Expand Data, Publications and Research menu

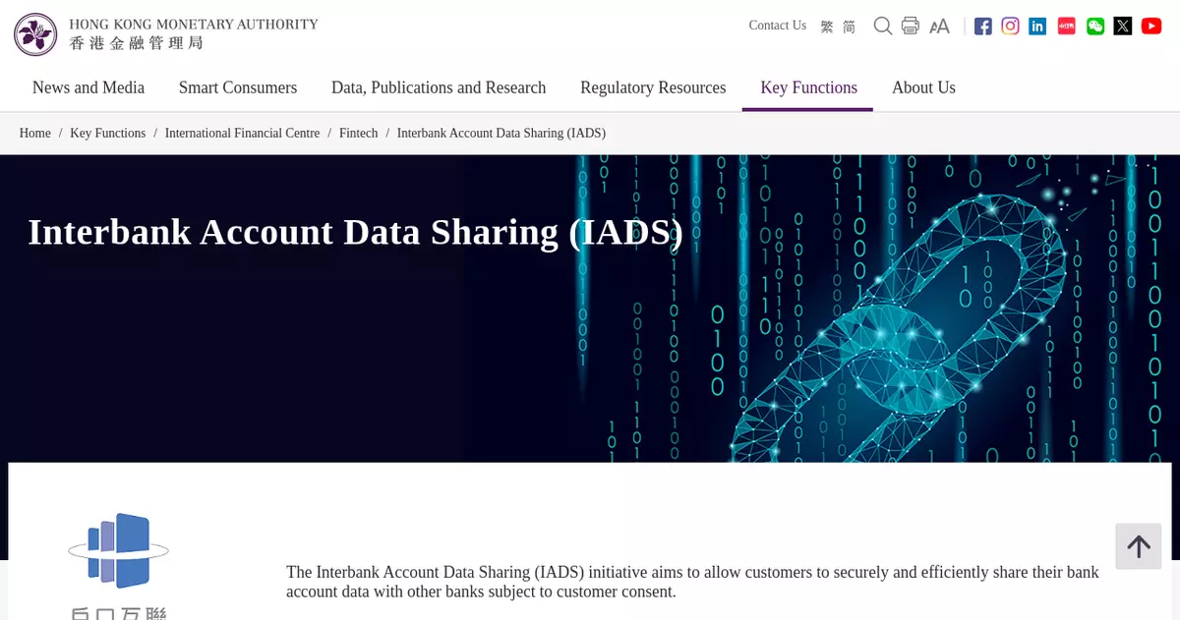439,87
